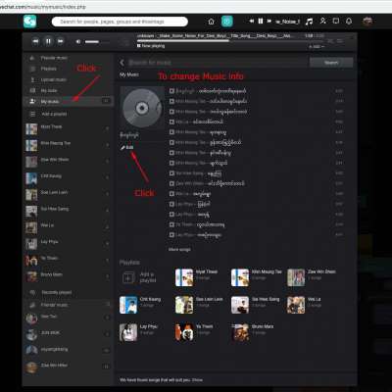
Task: Click the pencil Edit icon under album art
Action: click(x=122, y=148)
